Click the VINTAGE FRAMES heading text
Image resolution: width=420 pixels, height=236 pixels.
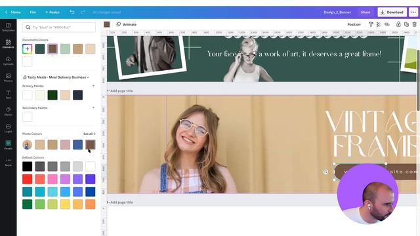[371, 134]
